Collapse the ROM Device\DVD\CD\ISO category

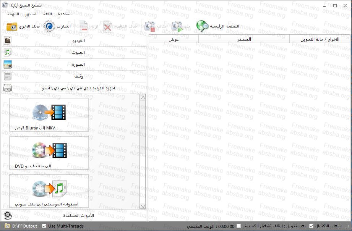pos(74,88)
